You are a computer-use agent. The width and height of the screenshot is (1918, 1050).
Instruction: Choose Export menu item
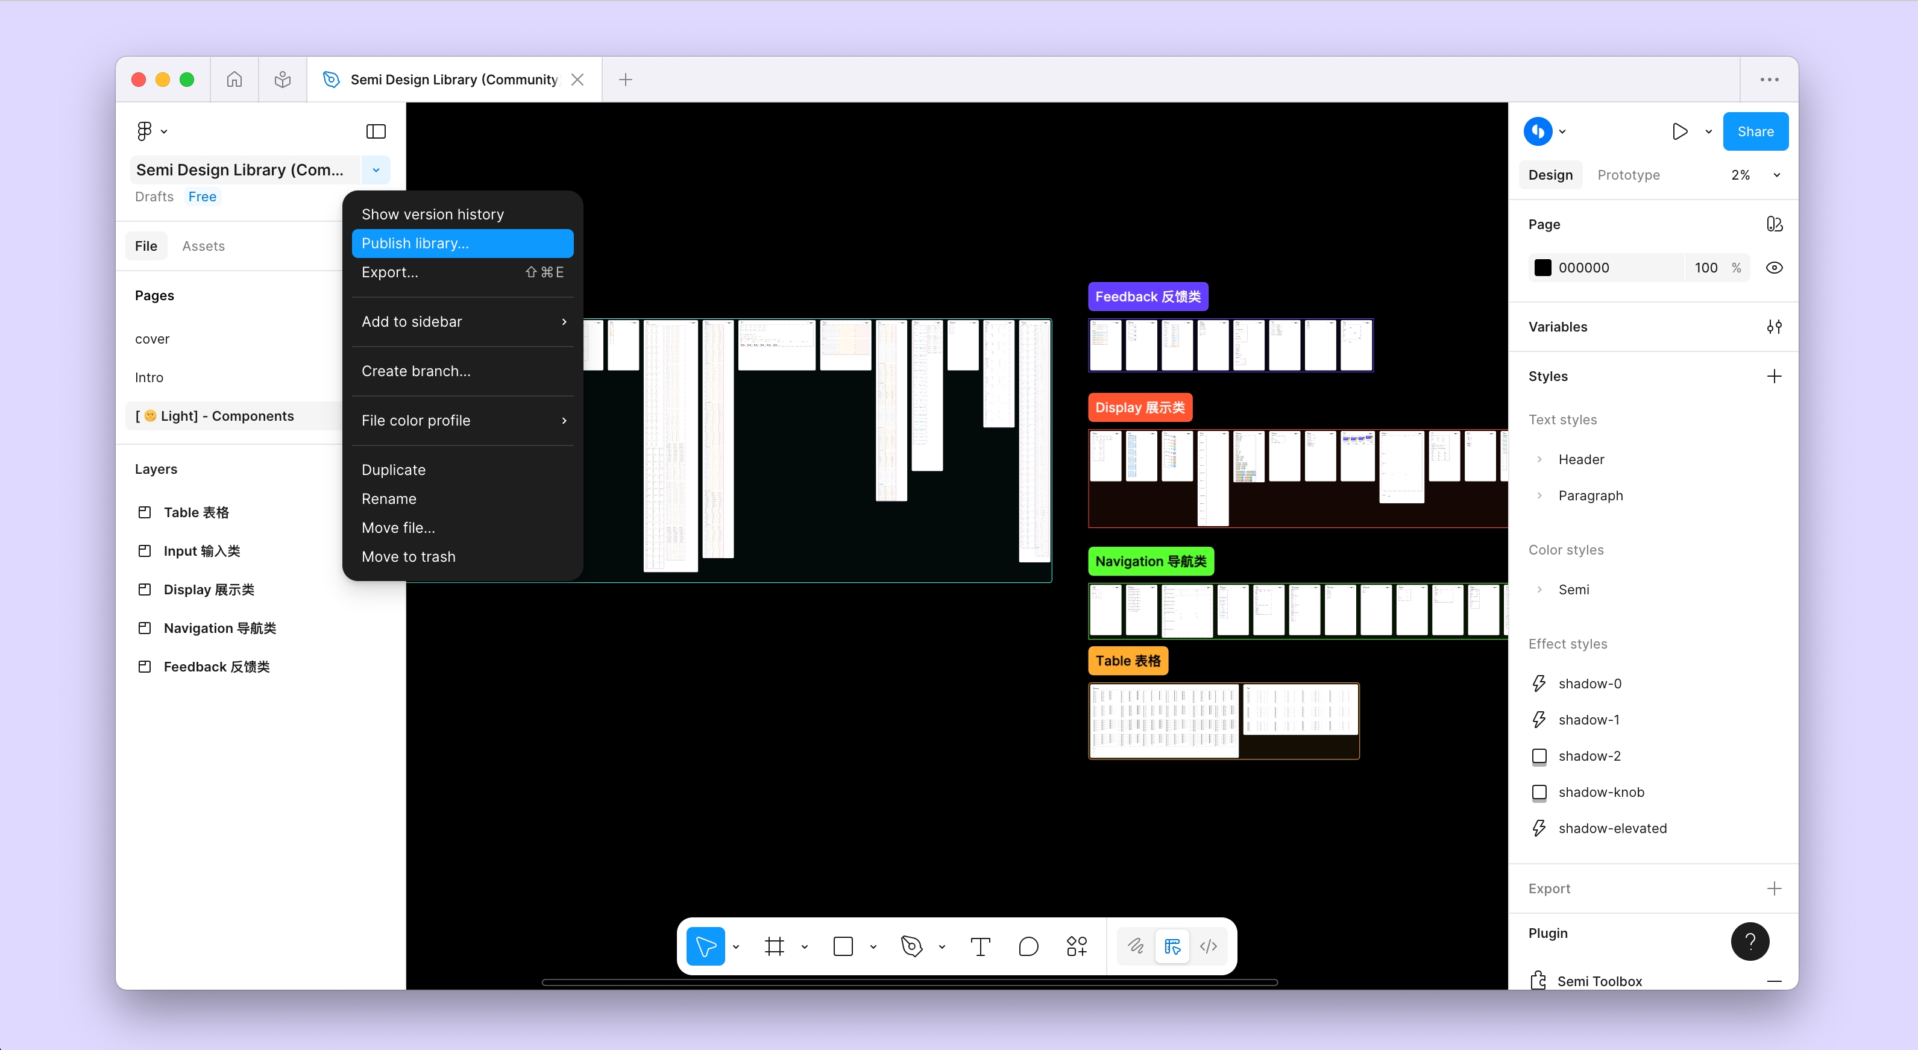[462, 272]
